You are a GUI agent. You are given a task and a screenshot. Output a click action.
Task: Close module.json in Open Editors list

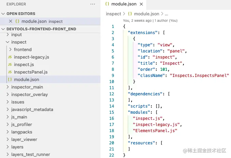pyautogui.click(x=11, y=21)
